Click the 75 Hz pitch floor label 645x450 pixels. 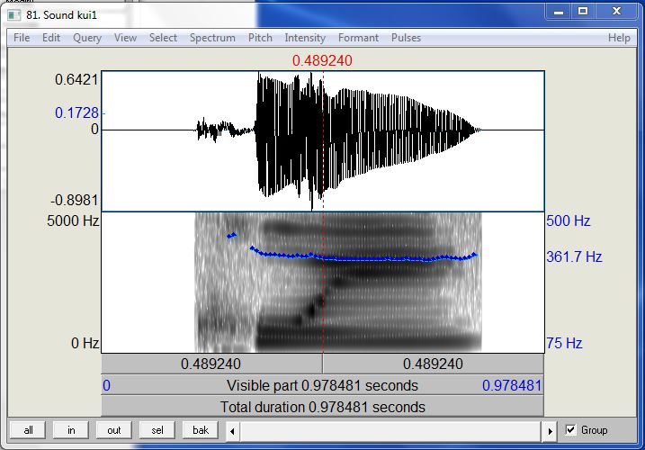[564, 343]
